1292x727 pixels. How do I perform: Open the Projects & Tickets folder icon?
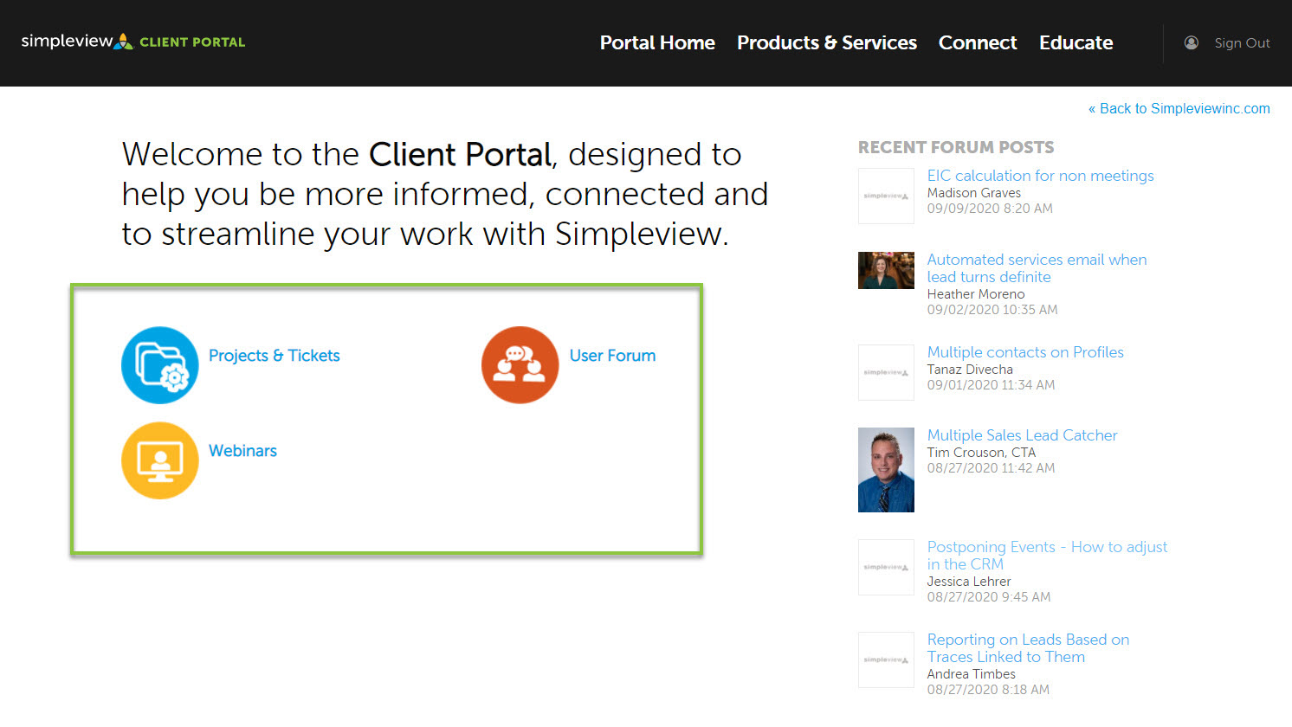pos(160,365)
